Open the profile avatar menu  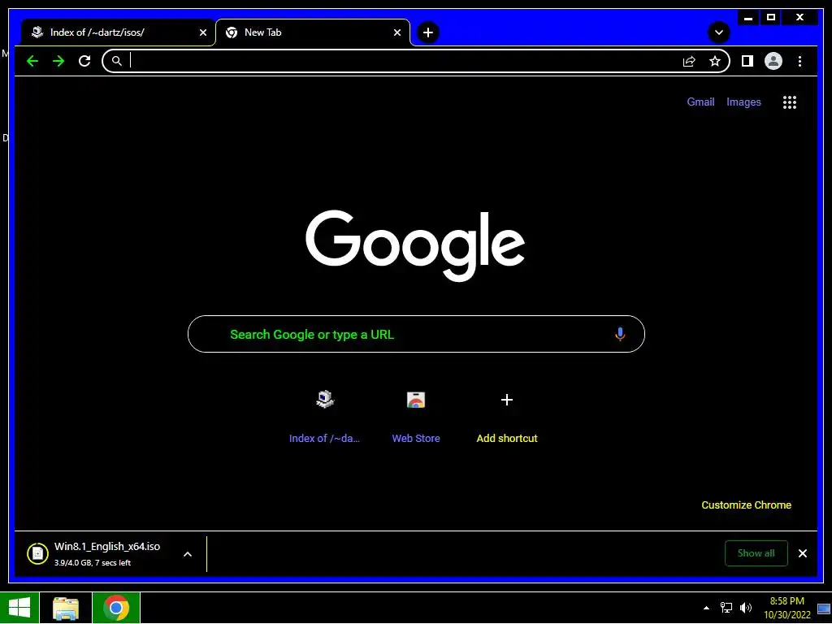773,61
